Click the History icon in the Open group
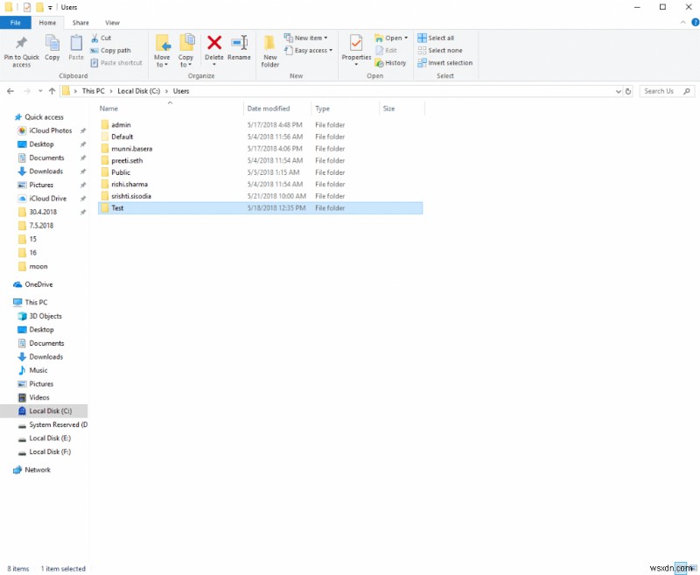700x575 pixels. tap(381, 63)
